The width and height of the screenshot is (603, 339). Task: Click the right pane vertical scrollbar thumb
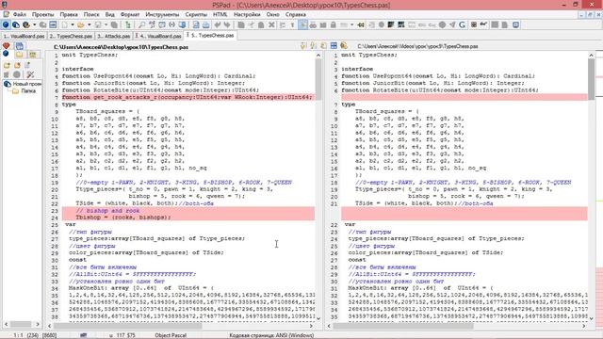pyautogui.click(x=591, y=78)
